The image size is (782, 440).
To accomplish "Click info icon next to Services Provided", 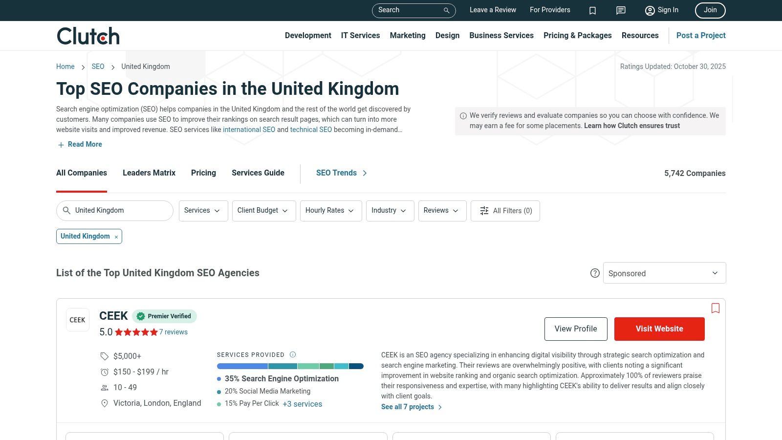I will tap(293, 354).
